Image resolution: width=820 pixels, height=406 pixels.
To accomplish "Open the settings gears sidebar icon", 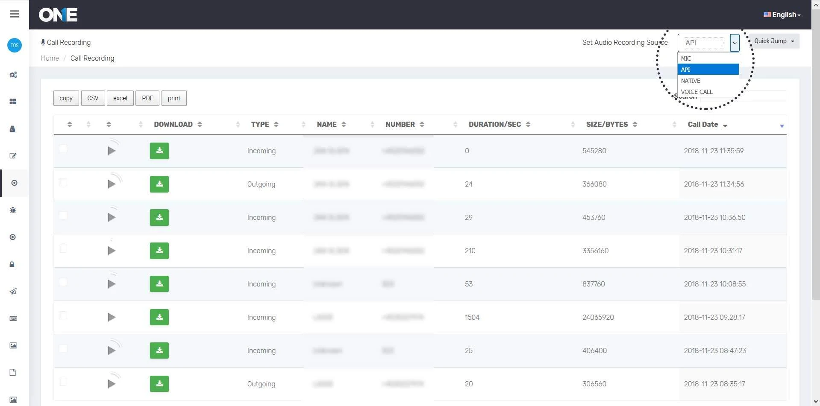I will [x=13, y=75].
